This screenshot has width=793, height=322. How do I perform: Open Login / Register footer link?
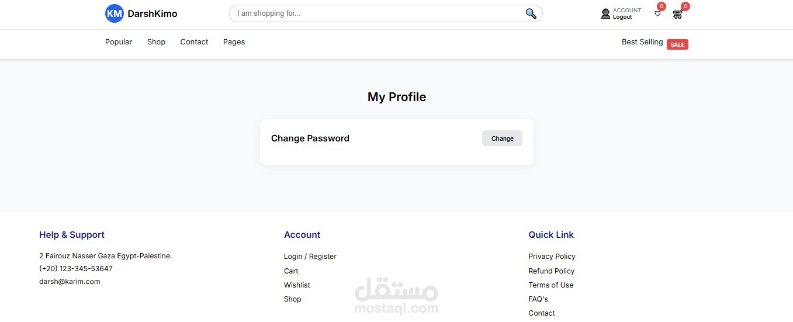310,257
